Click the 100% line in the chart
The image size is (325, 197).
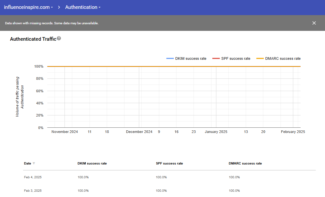(x=174, y=66)
